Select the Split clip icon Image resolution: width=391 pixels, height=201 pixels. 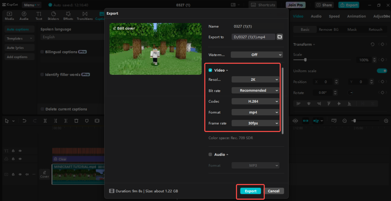45,121
